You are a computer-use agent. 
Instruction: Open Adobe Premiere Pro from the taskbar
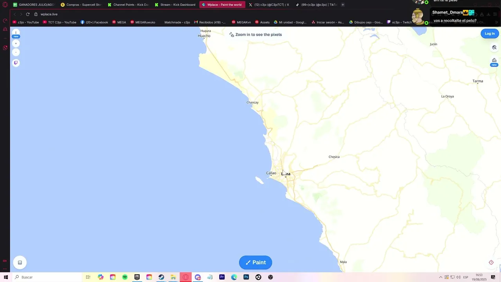[222, 277]
